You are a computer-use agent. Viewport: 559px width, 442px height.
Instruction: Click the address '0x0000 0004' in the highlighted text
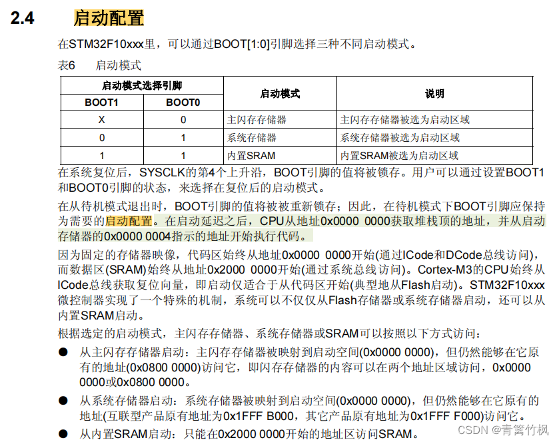click(137, 236)
